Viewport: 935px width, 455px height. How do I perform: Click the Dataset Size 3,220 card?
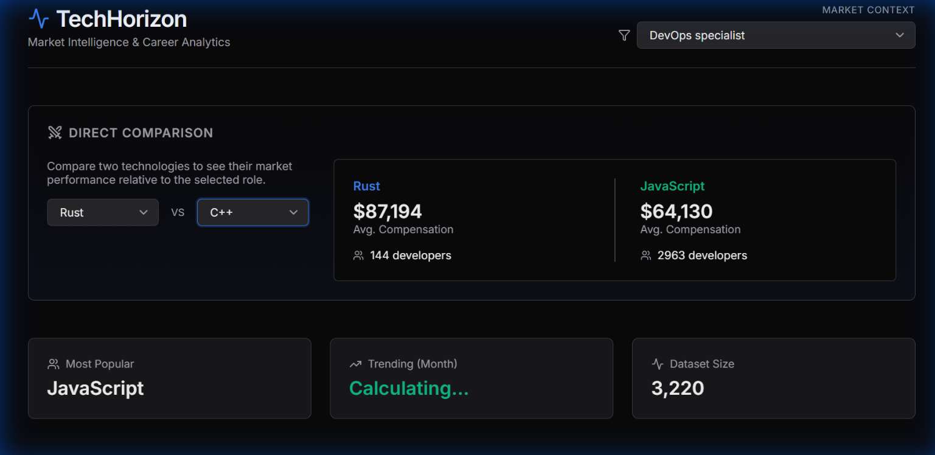pyautogui.click(x=773, y=378)
